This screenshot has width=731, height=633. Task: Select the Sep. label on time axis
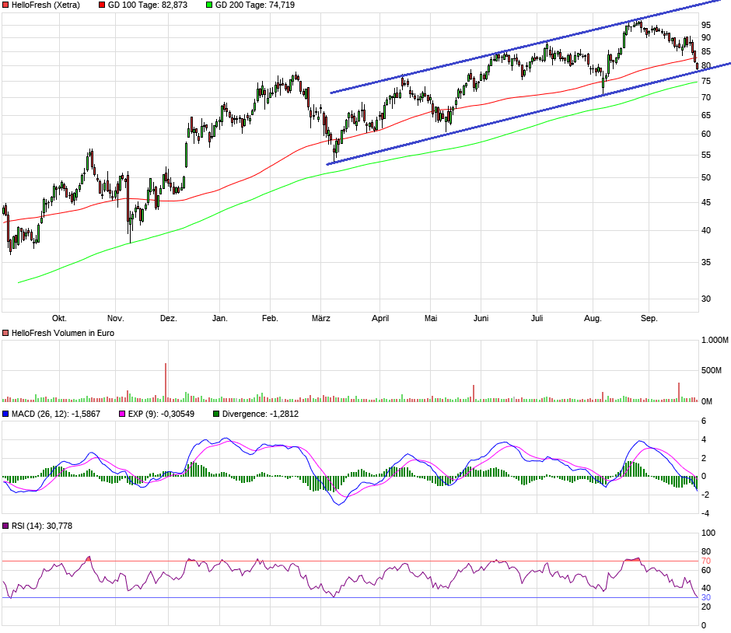tap(649, 318)
